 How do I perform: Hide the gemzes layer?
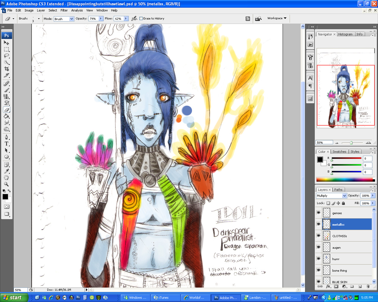tap(318, 213)
